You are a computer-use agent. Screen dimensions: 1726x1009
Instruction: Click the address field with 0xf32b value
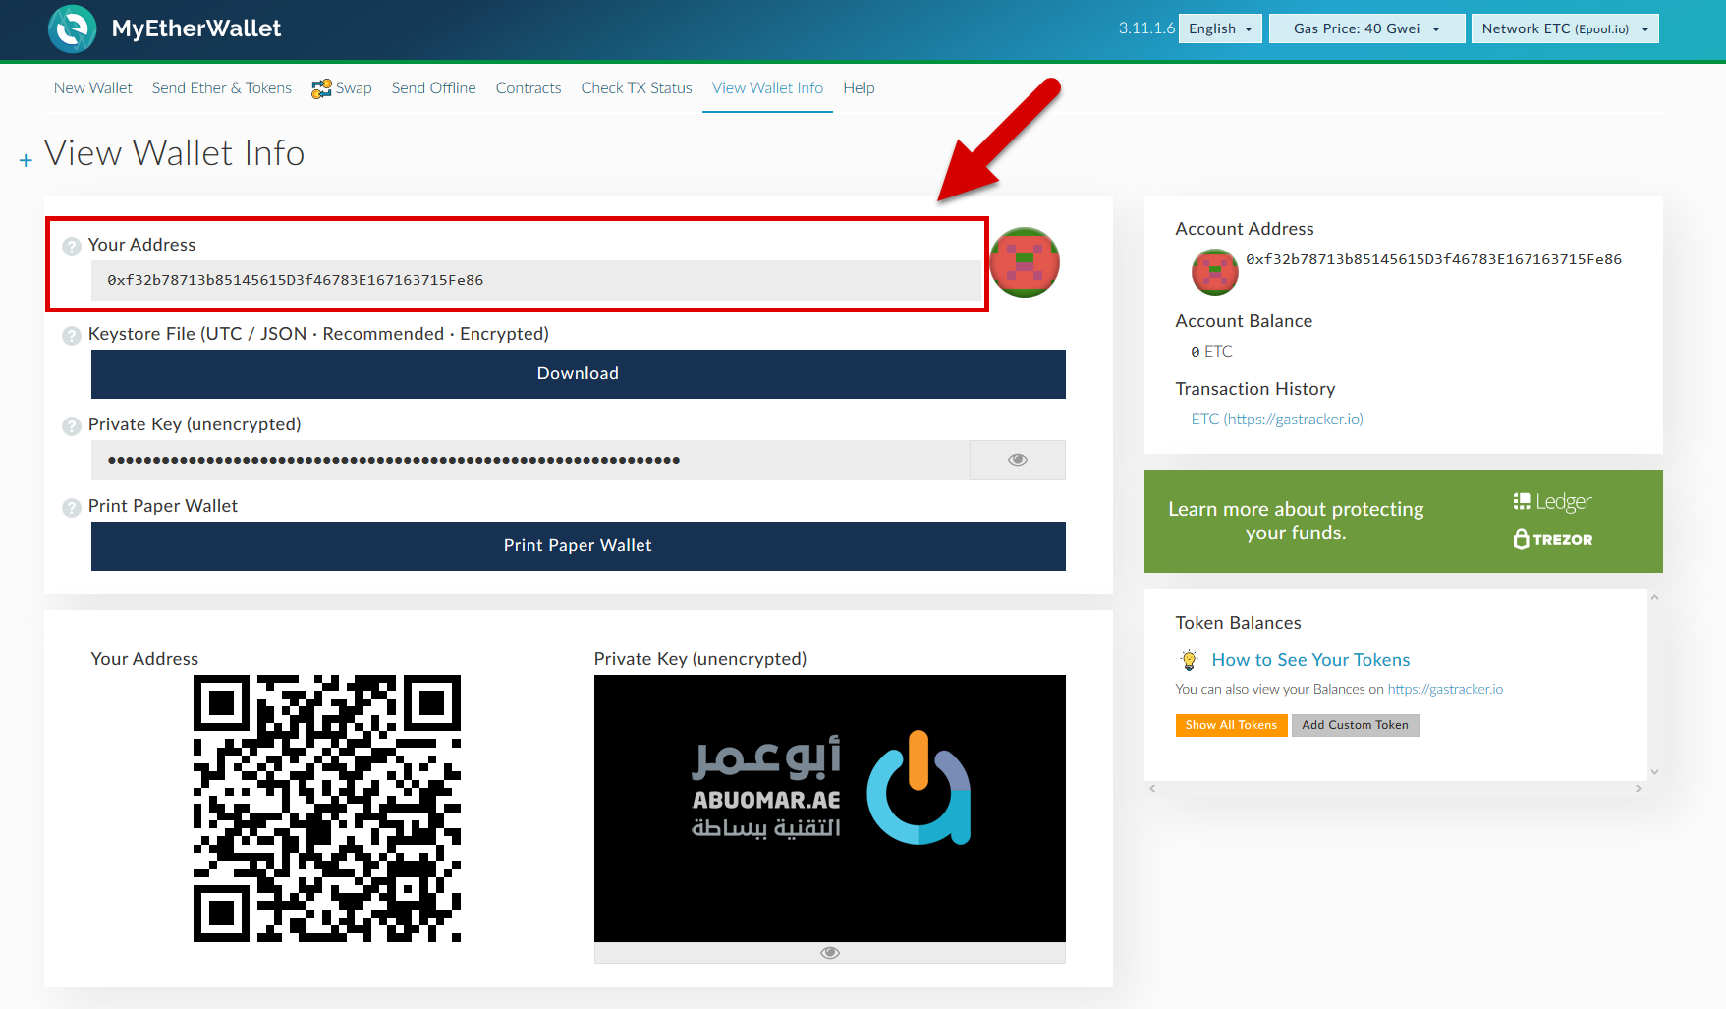535,280
